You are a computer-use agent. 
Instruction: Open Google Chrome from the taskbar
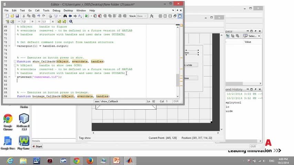point(76,161)
